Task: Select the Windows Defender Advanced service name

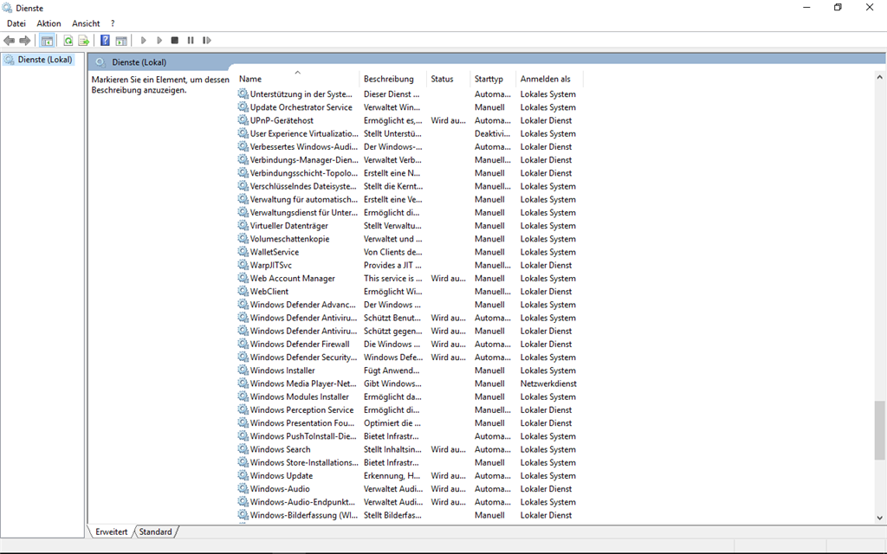Action: pos(303,305)
